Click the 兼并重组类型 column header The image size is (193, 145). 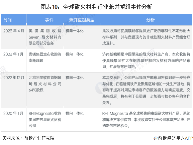82,20
